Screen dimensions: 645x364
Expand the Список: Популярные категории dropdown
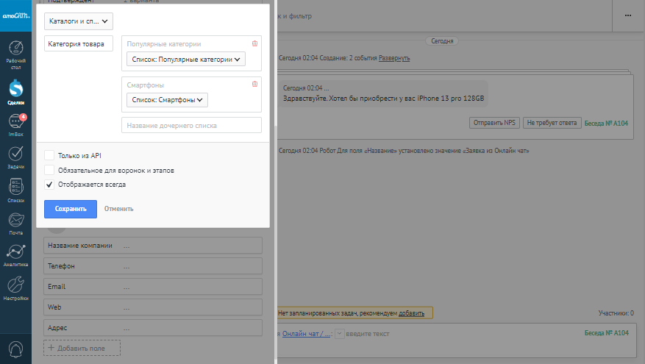tap(185, 60)
